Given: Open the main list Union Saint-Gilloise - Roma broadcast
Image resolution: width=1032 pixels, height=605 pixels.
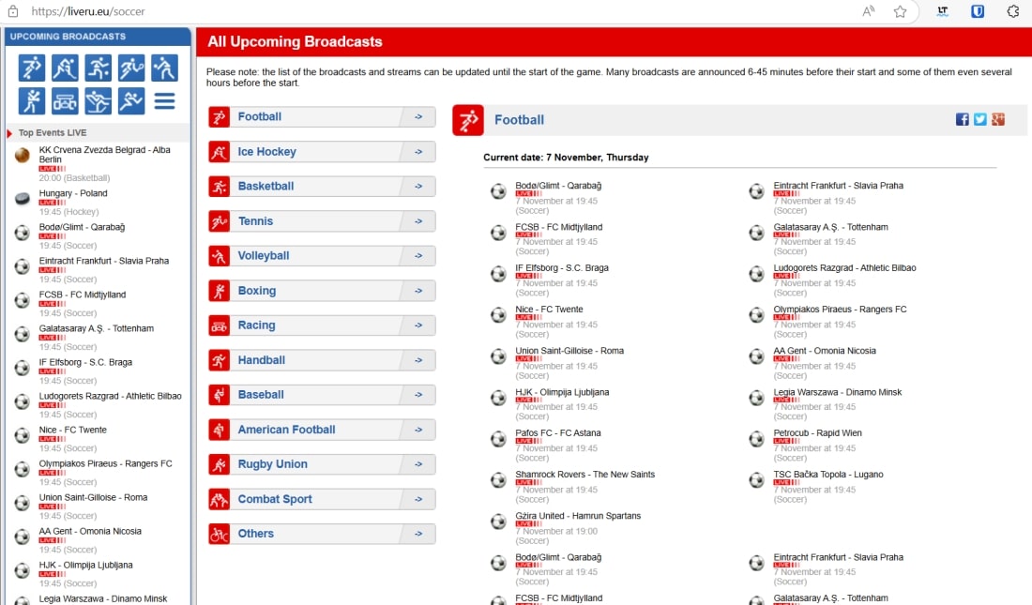Looking at the screenshot, I should [569, 351].
